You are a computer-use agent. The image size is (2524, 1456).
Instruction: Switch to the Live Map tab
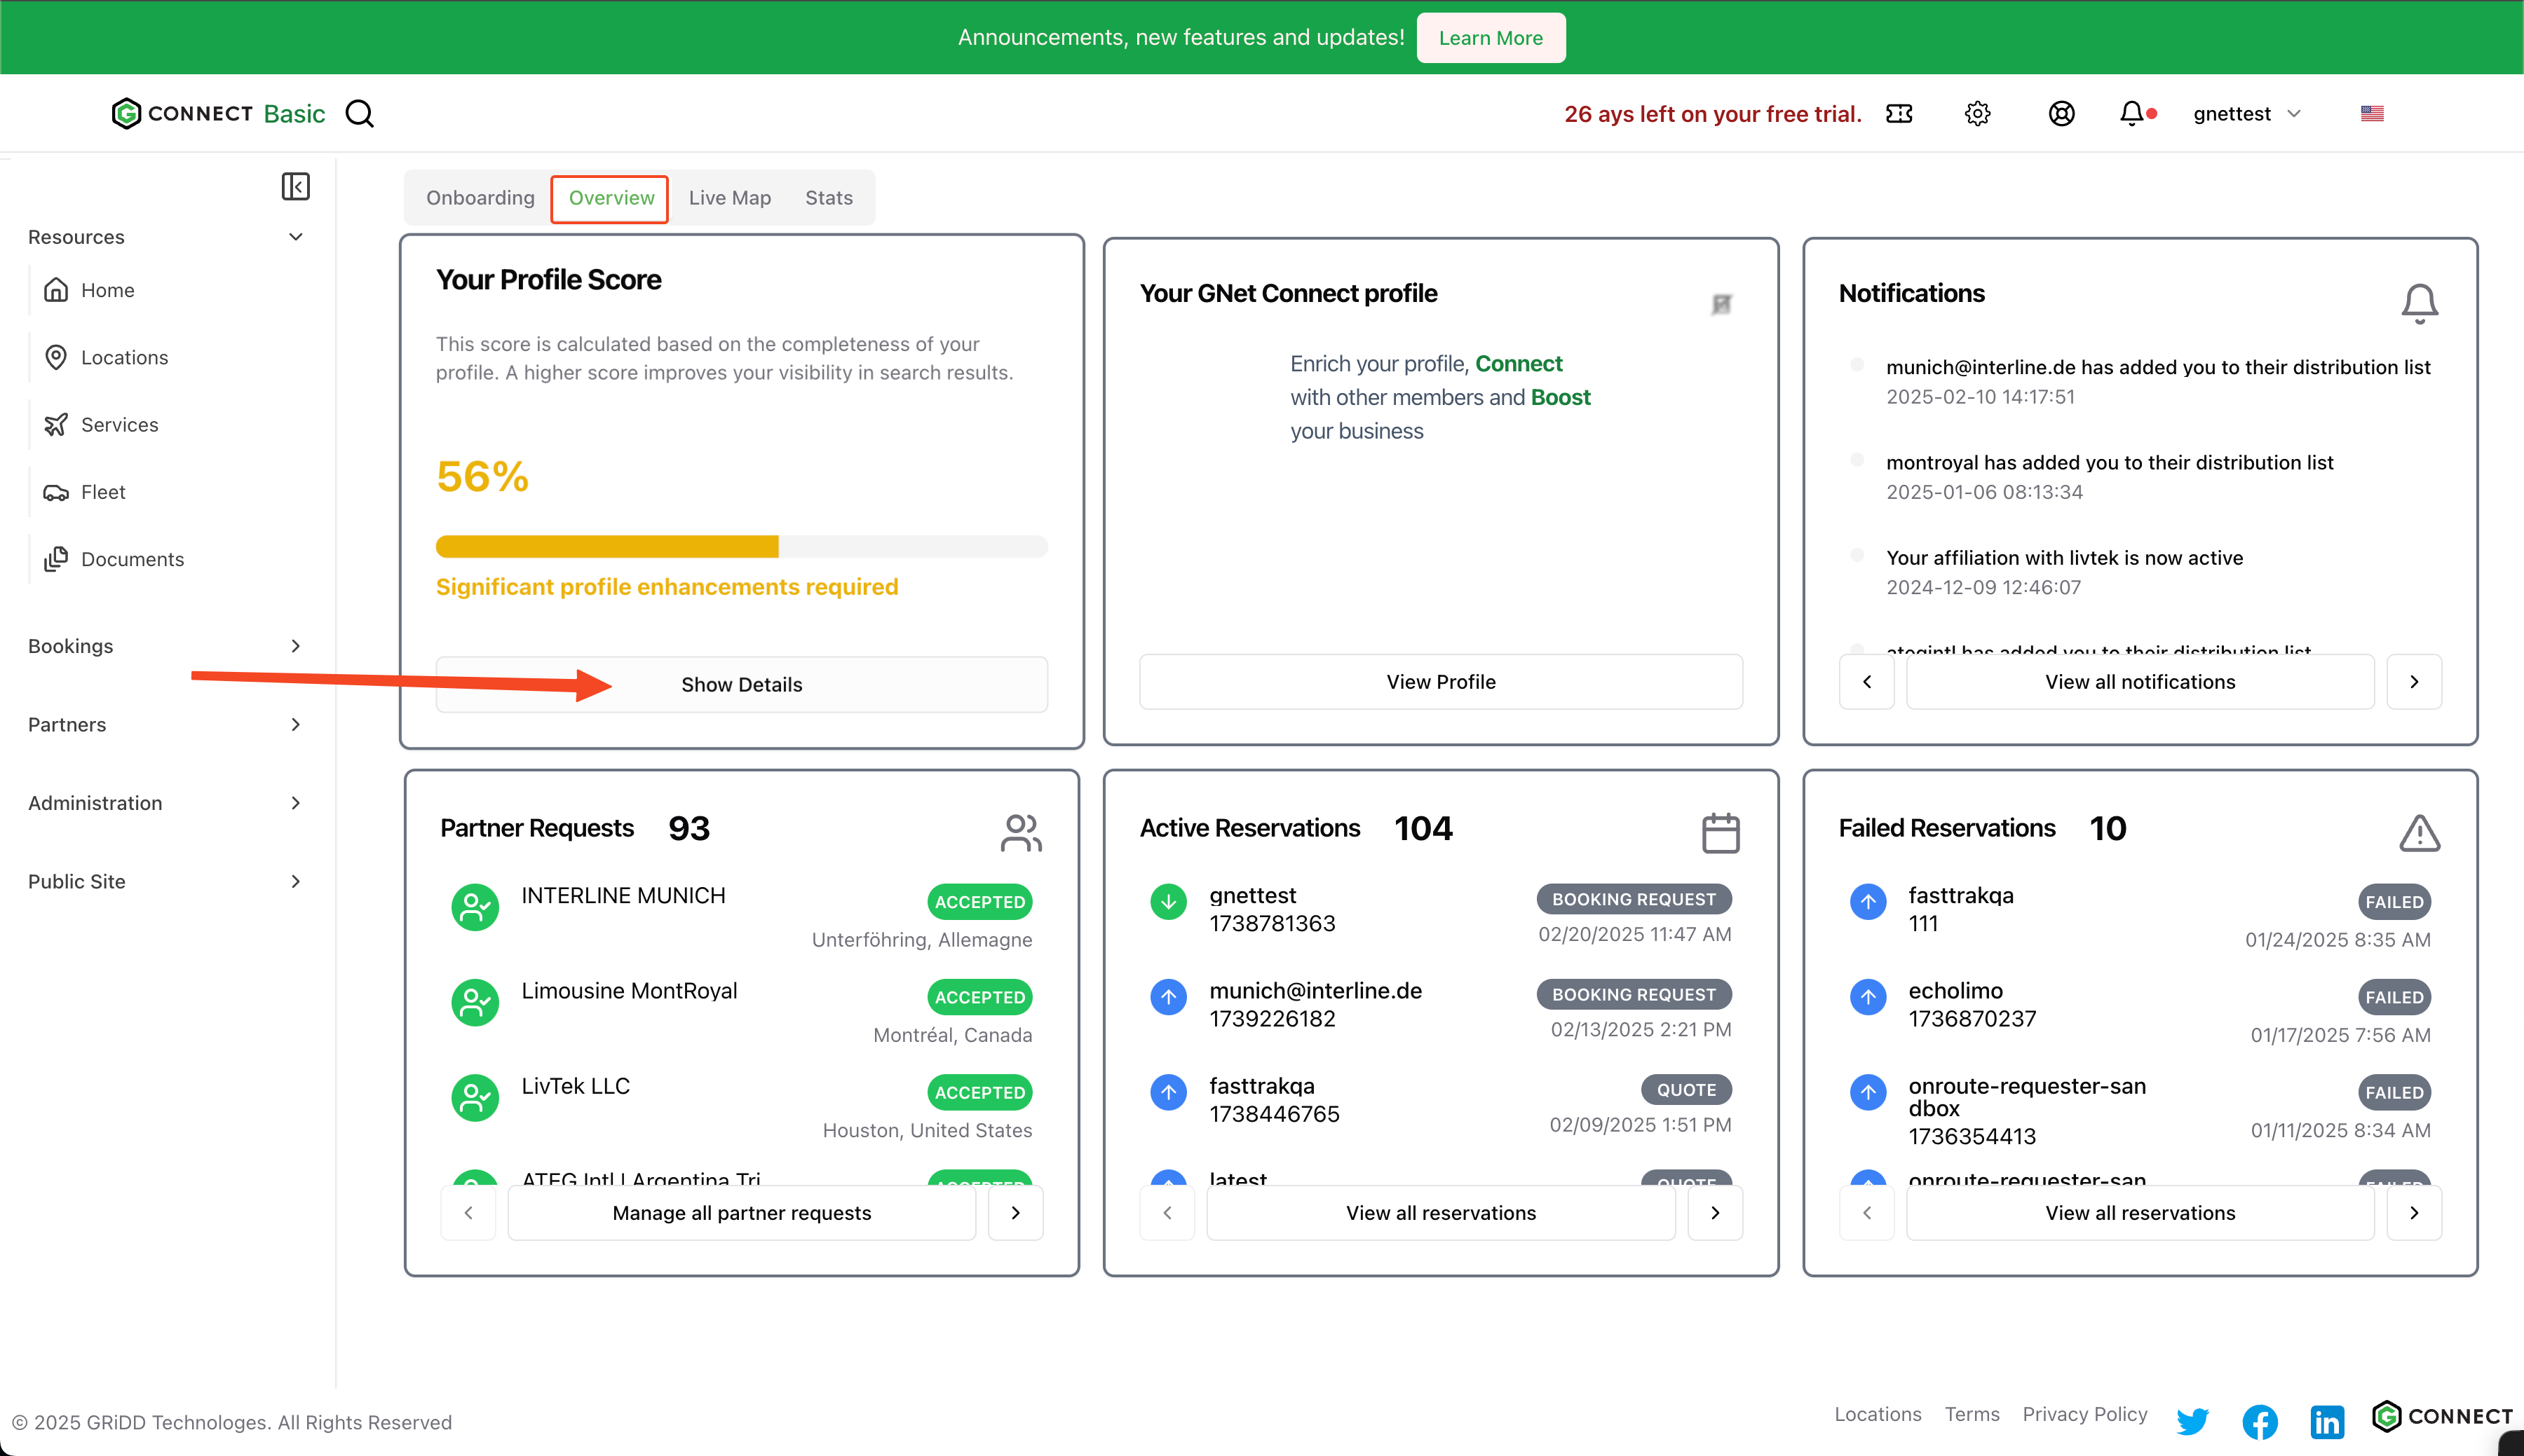coord(729,198)
